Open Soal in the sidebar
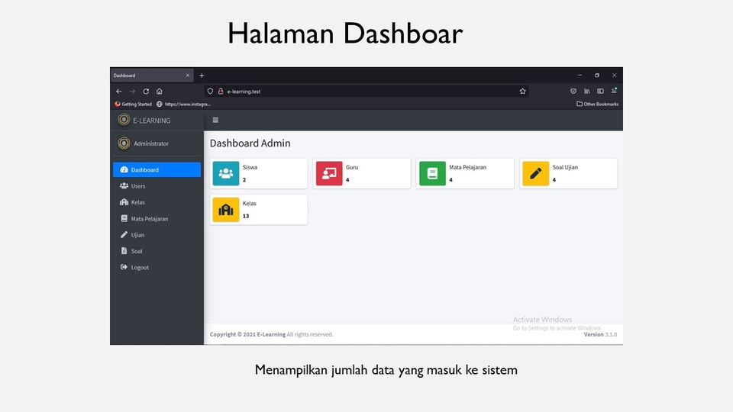This screenshot has width=733, height=412. tap(157, 251)
